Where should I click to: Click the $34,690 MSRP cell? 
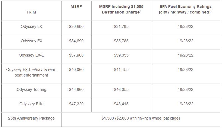[76, 41]
